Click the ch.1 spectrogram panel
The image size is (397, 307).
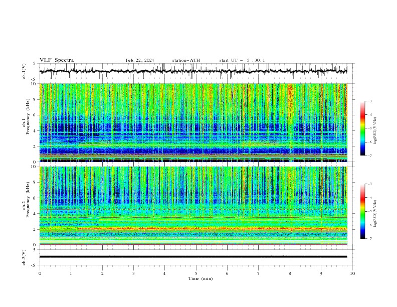193,122
